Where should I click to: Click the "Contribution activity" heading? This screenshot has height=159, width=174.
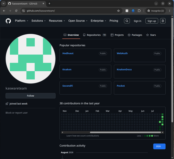pos(72,145)
